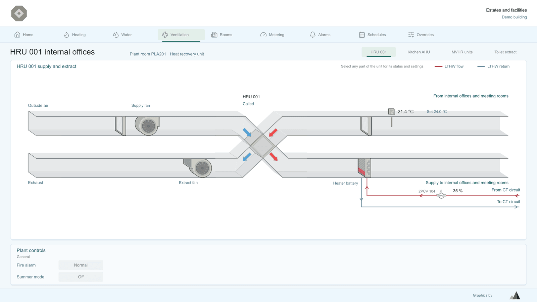
Task: Click the From CT circuit label
Action: [506, 190]
